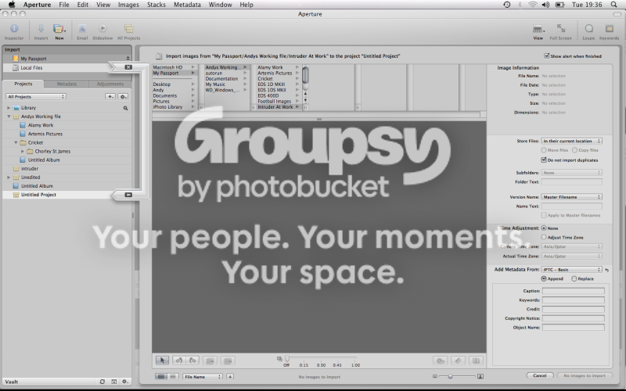Switch to grid view in import browser
Viewport: 626px width, 391px height.
pyautogui.click(x=161, y=376)
